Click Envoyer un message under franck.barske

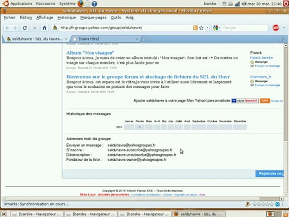click(x=267, y=66)
